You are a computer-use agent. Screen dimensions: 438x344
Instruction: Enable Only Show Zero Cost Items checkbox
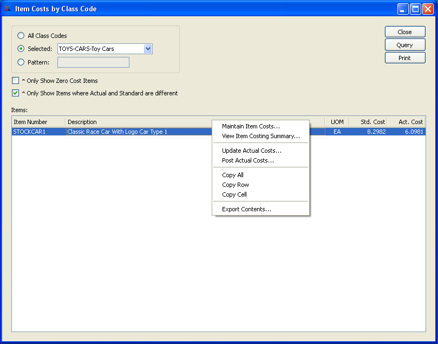coord(15,81)
